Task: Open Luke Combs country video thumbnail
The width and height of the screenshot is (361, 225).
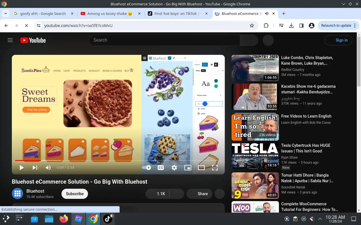Action: point(255,68)
